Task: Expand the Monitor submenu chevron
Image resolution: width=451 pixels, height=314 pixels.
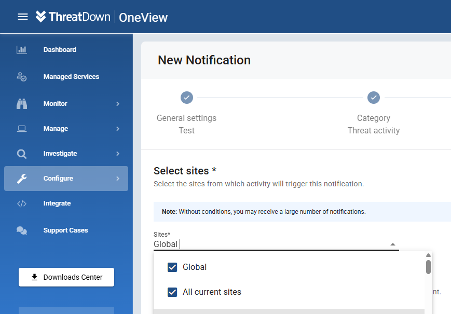Action: tap(118, 104)
